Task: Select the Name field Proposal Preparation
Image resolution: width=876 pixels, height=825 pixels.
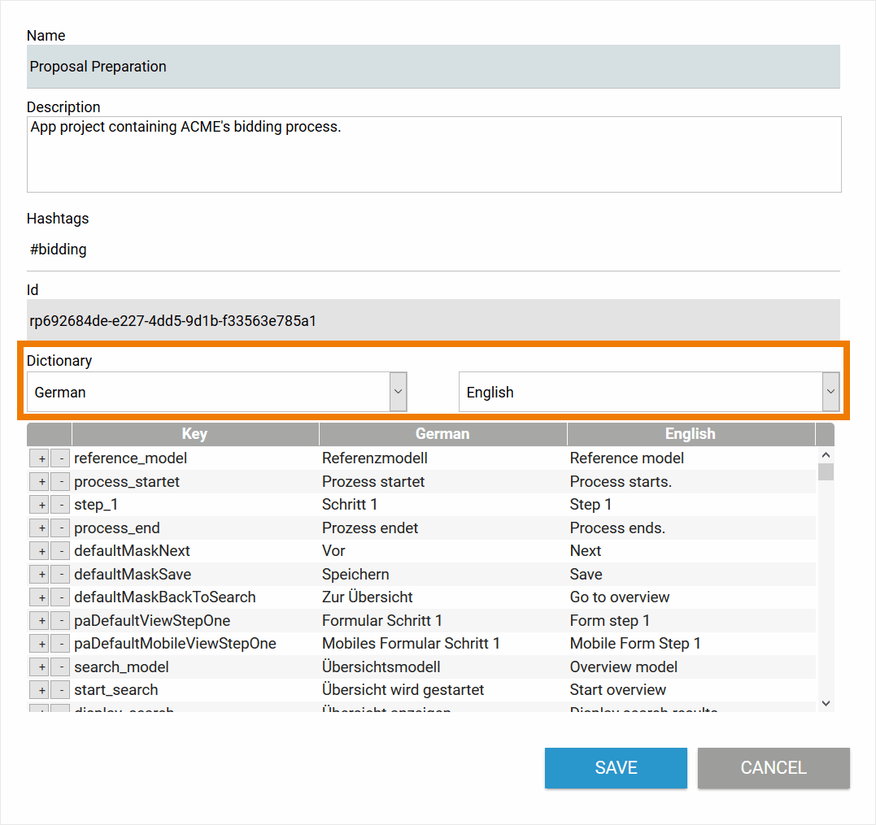Action: tap(434, 67)
